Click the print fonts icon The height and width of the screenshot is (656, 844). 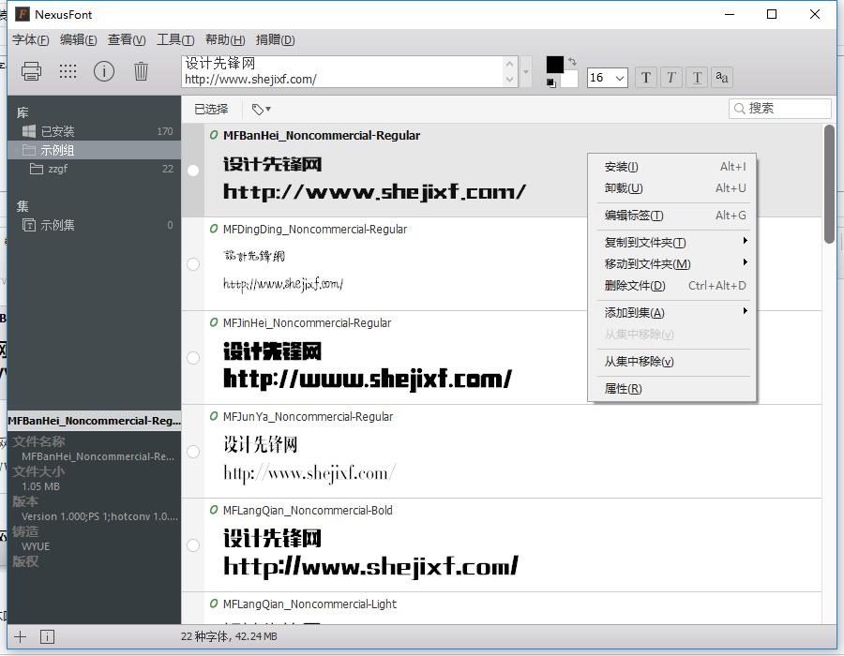(31, 71)
